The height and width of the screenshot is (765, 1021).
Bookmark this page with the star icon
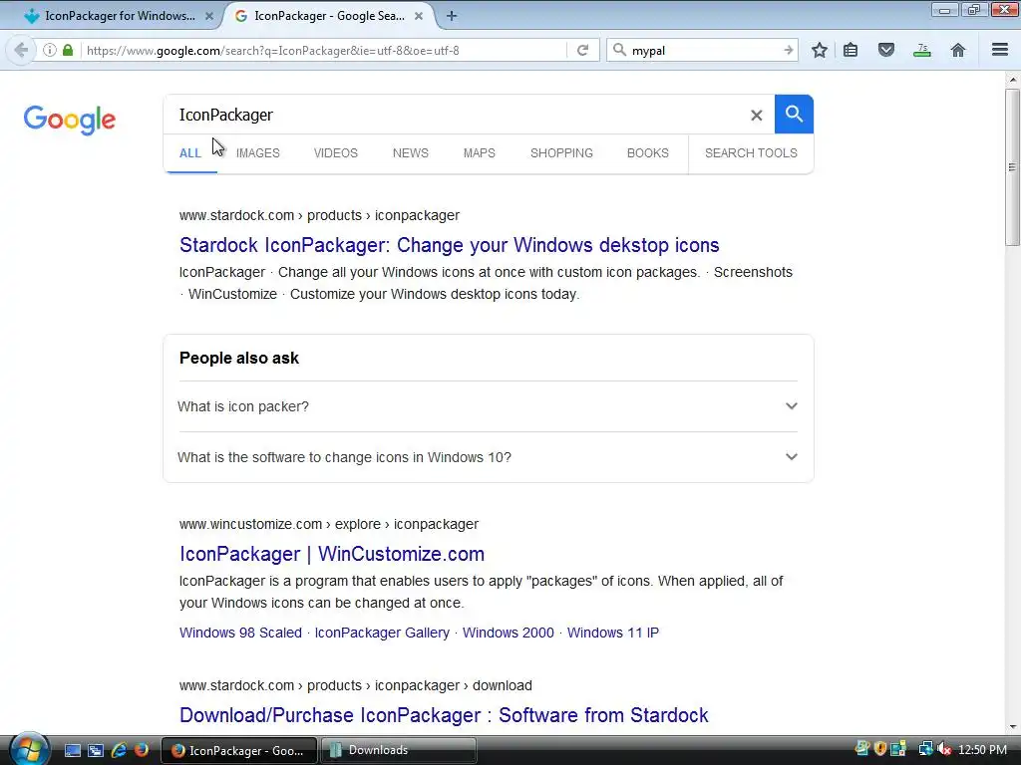click(x=820, y=50)
